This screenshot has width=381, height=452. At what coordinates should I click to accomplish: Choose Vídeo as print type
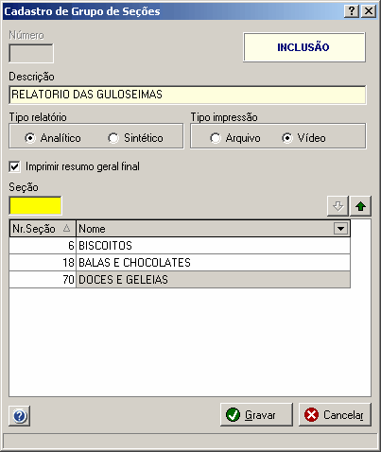pos(287,138)
